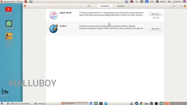Open the clock showing 12:50 PM
Screen dimensions: 187x105
coord(177,1)
